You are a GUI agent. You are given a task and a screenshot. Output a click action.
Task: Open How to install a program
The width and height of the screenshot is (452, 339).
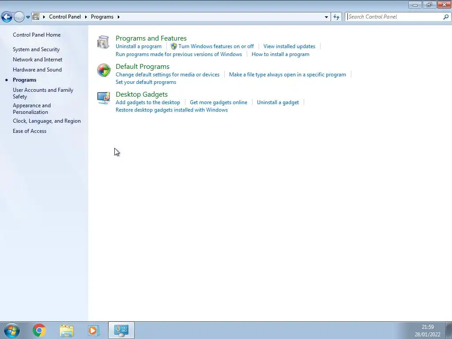point(280,54)
